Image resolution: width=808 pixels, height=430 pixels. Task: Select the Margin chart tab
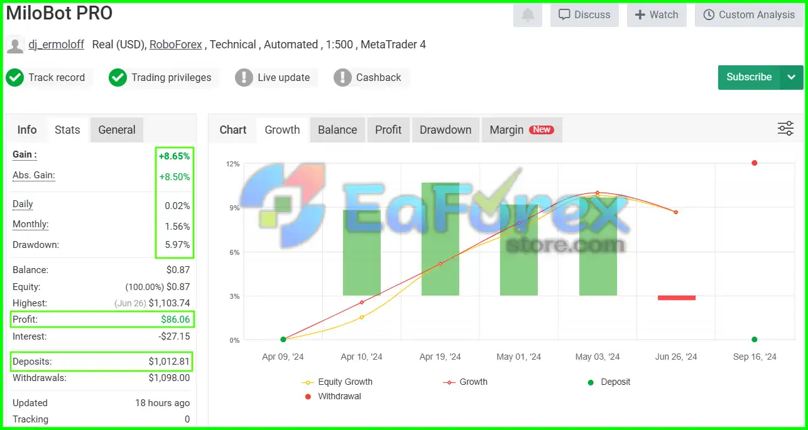(x=521, y=130)
